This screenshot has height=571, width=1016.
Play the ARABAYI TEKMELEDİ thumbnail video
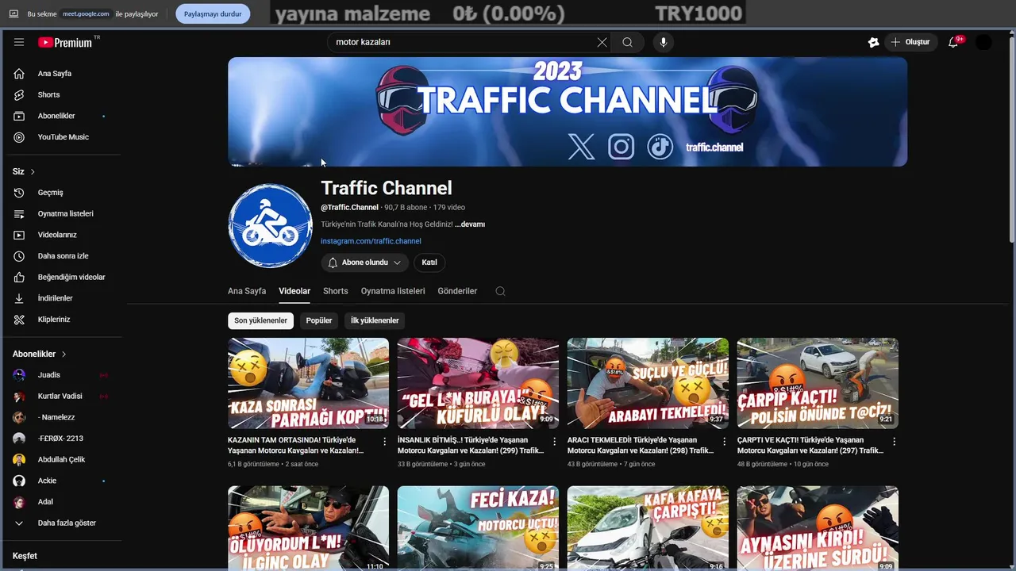648,383
